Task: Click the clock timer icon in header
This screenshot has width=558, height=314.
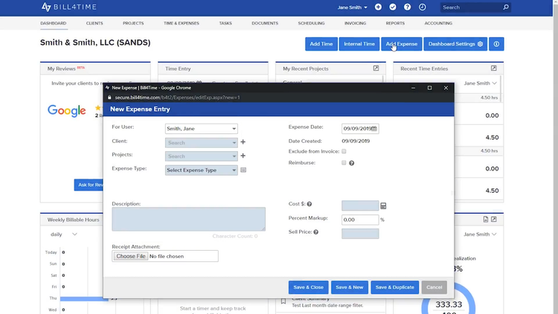Action: (x=422, y=7)
